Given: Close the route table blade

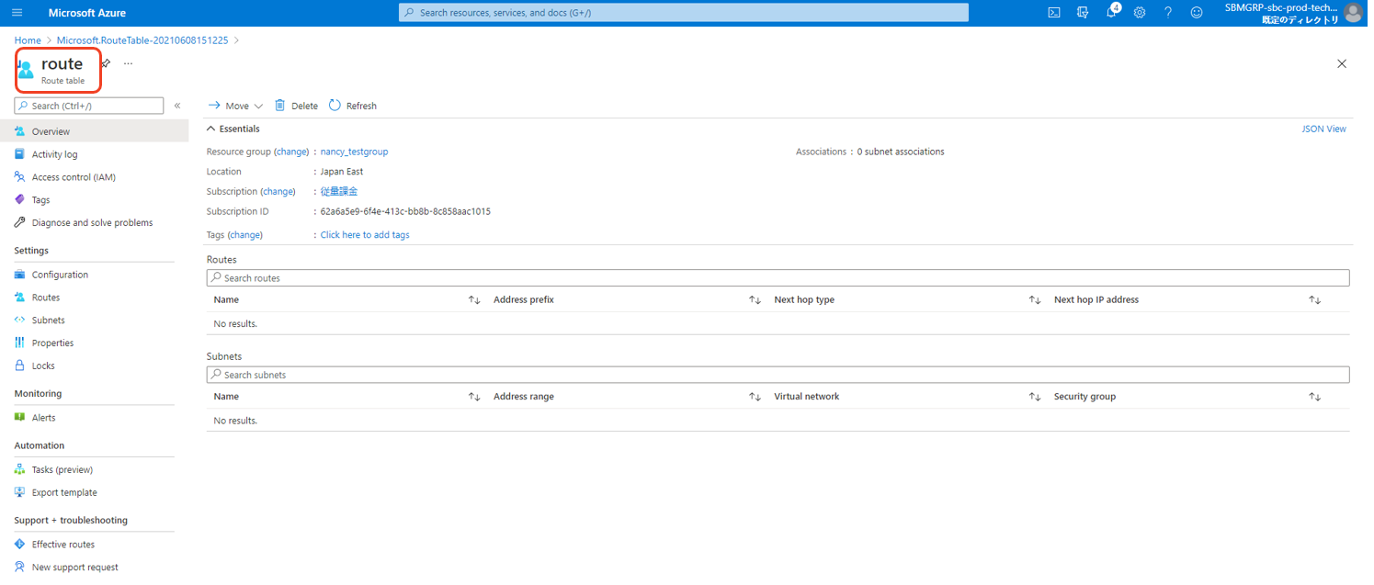Looking at the screenshot, I should (x=1342, y=63).
